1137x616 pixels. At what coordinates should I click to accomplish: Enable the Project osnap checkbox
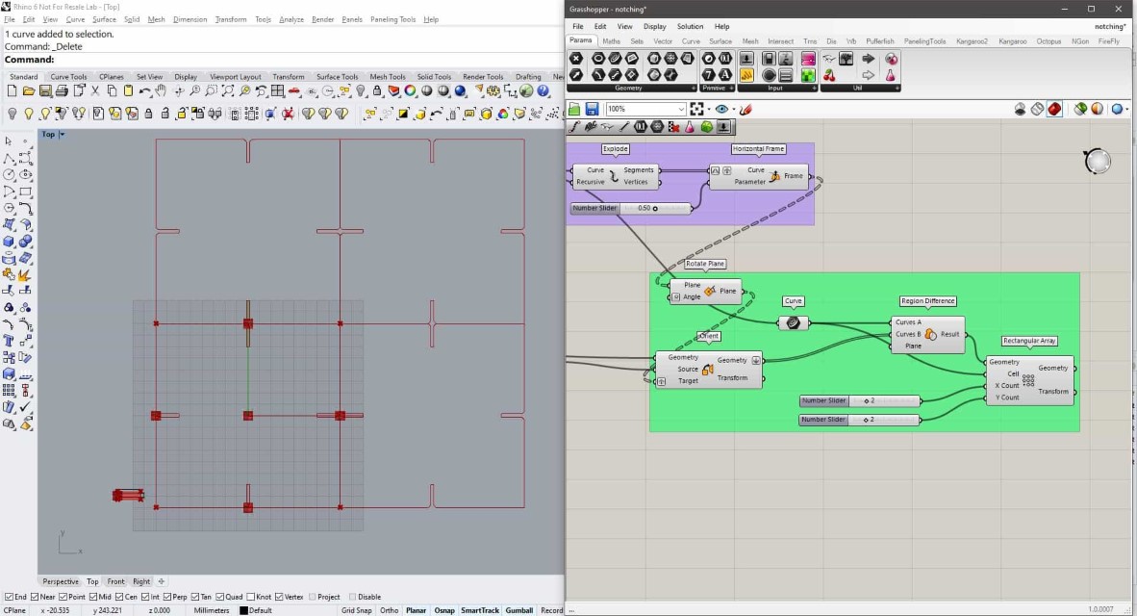coord(313,597)
